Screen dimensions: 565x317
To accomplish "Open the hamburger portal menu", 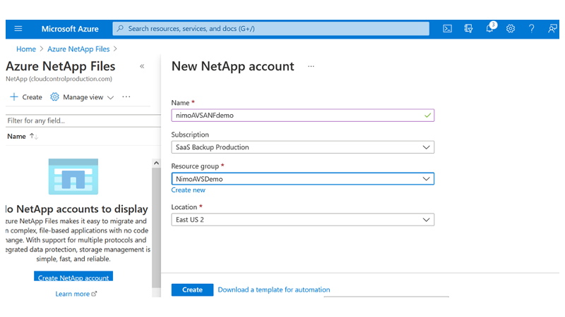I will pos(18,29).
